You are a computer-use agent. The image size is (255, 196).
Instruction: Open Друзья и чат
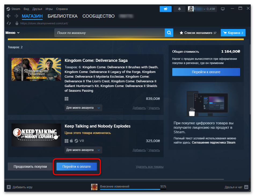(233, 187)
